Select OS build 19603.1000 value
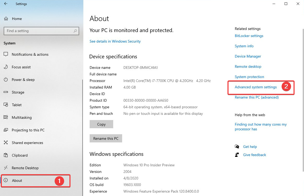Screen dimensions: 304x196 (x=132, y=185)
